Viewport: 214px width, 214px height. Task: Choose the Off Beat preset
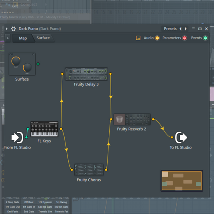click(29, 202)
